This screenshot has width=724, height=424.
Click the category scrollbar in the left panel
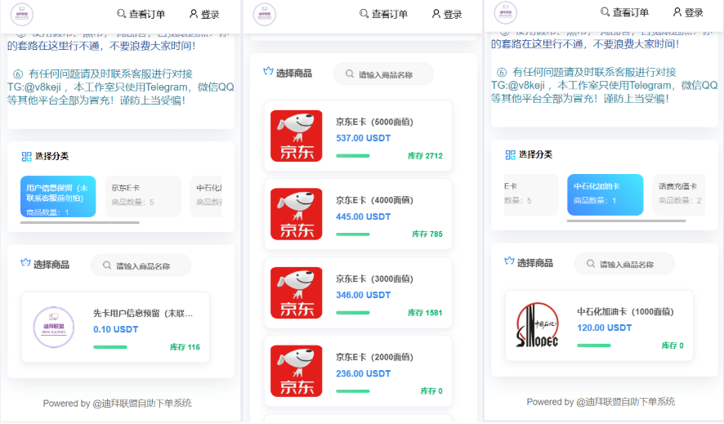tap(80, 222)
